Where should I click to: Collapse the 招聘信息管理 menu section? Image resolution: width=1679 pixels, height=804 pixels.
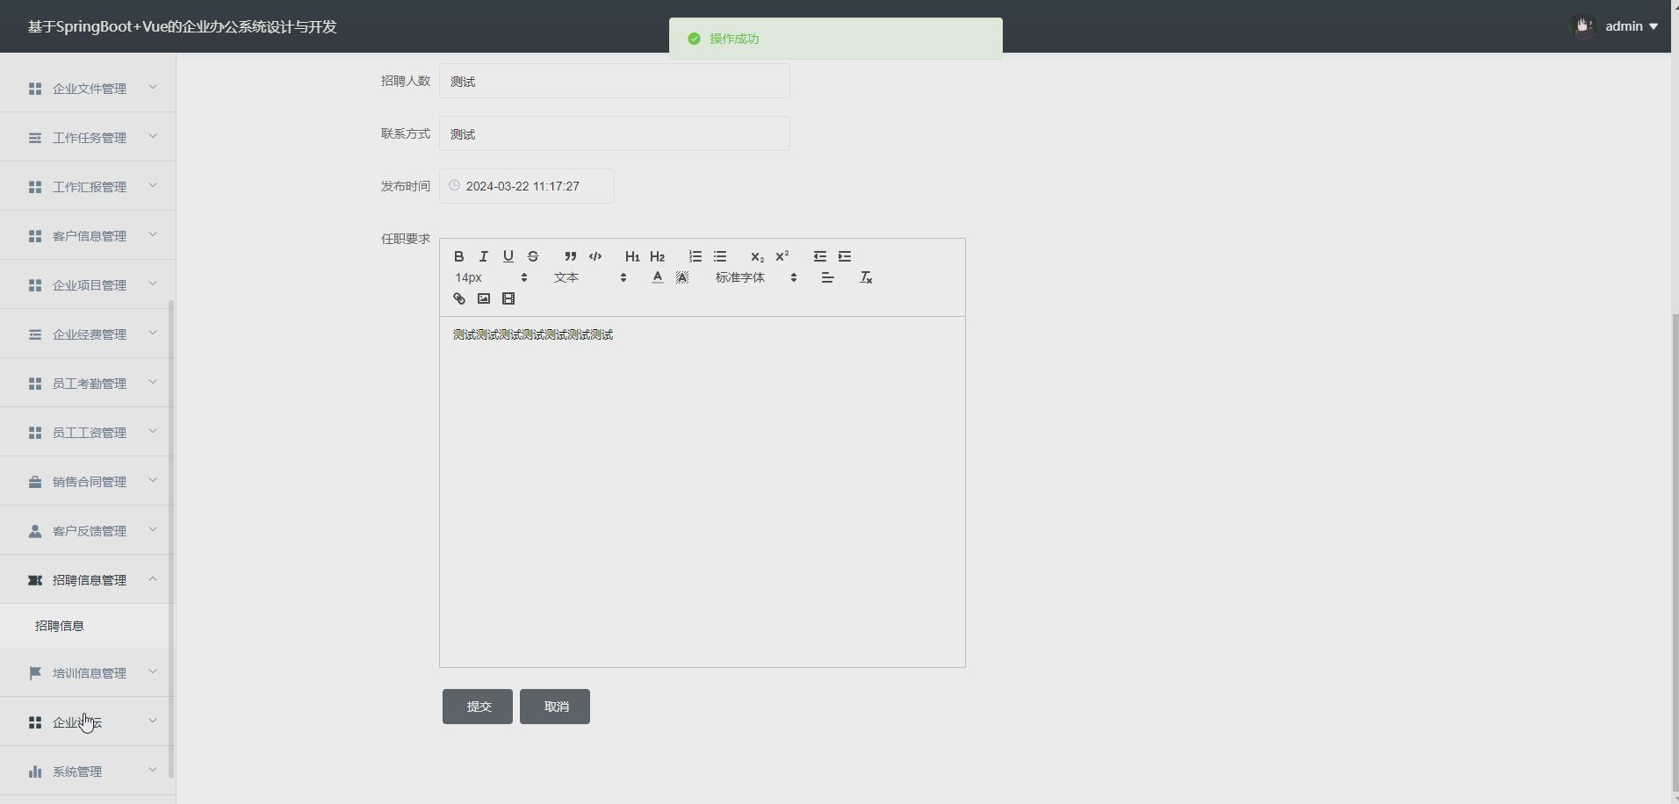[88, 579]
